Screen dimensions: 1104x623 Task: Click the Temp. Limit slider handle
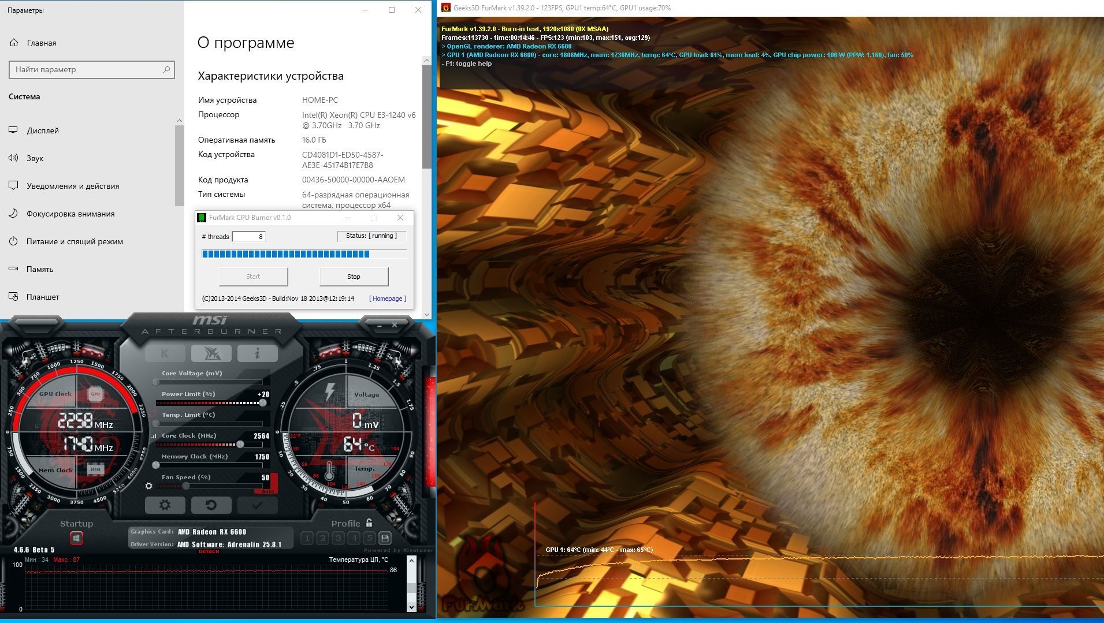[x=155, y=424]
